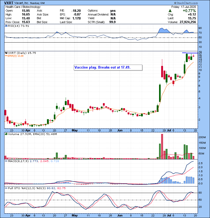This screenshot has height=218, width=210.
Task: Click the green up-triangle price change icon
Action: pos(170,11)
